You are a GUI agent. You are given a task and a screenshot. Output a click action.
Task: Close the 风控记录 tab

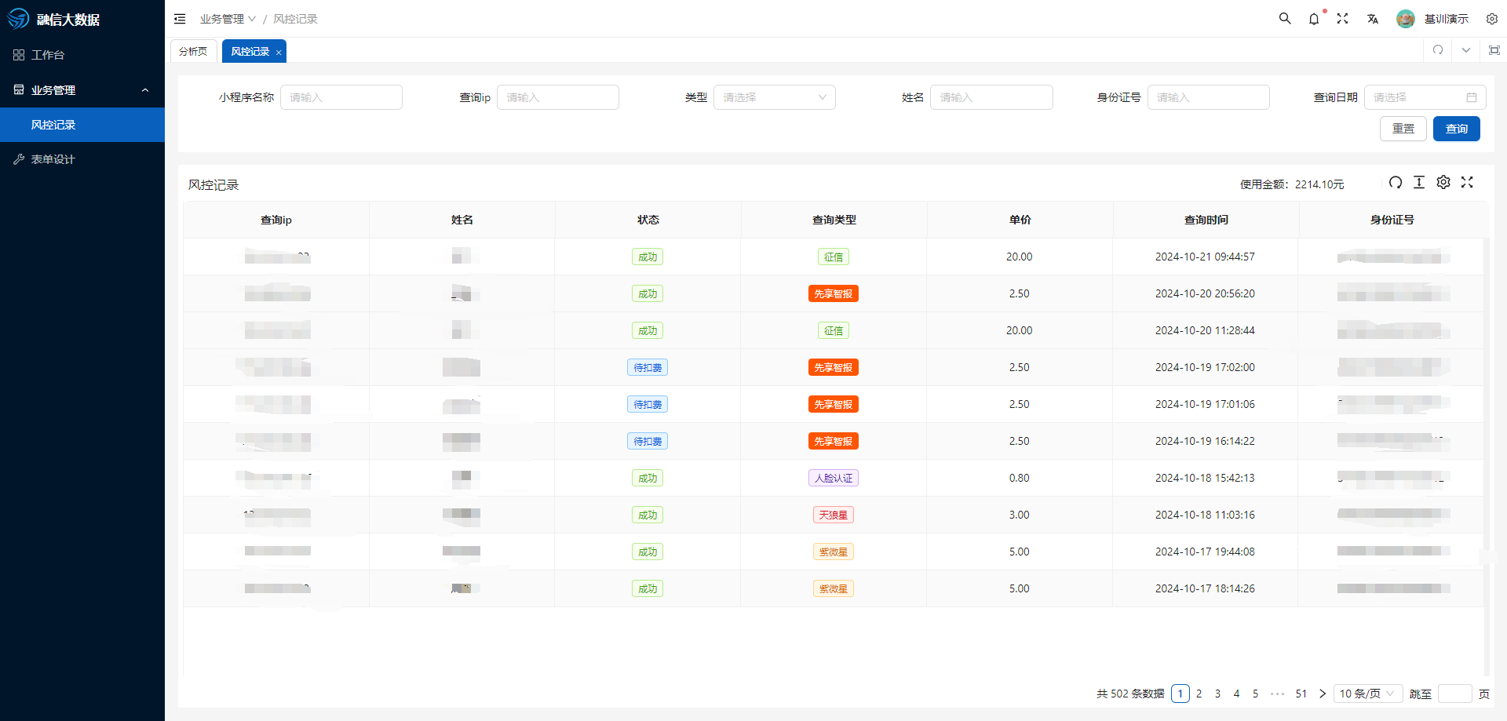tap(279, 53)
